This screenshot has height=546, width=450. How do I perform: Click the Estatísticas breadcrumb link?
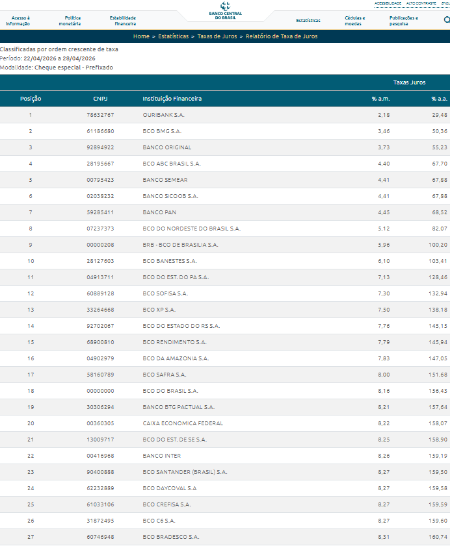click(x=174, y=36)
